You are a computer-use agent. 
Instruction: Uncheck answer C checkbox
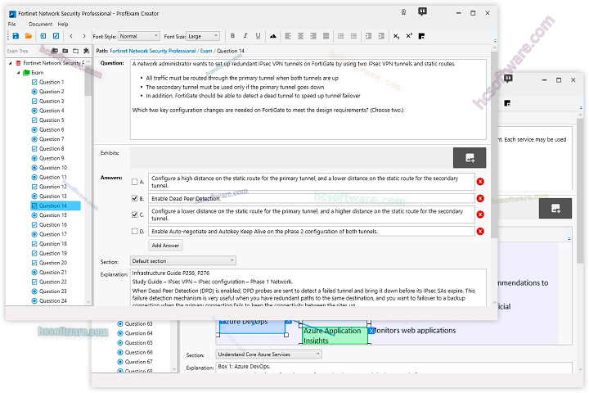pyautogui.click(x=134, y=215)
